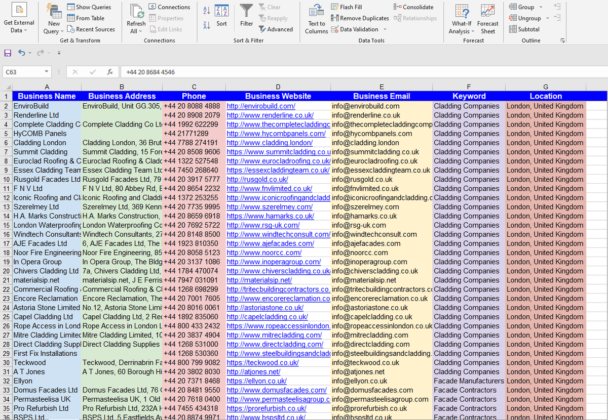Select the Szerelmey Ltd name cell
Viewport: 608px width, 420px height.
(47, 206)
